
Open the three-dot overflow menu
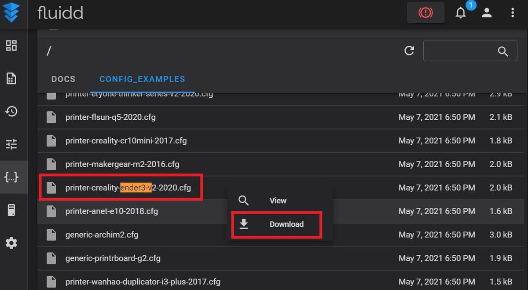click(x=513, y=13)
